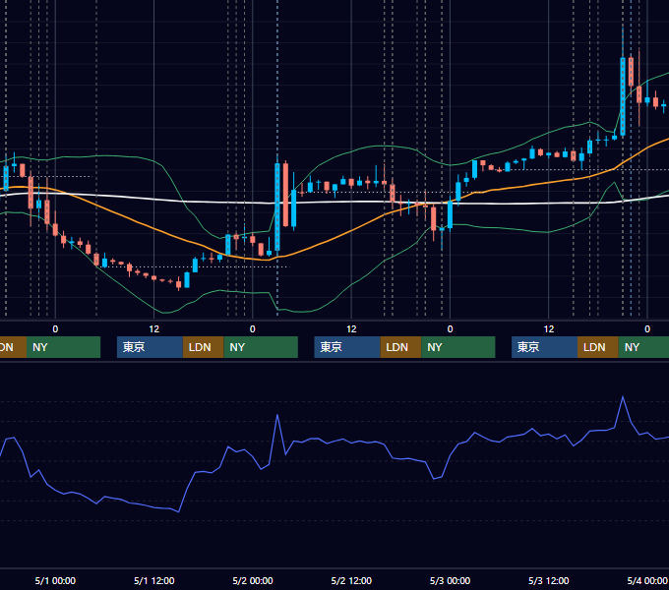This screenshot has width=669, height=590.
Task: Click the 5/2 12:00 date label
Action: pos(351,580)
